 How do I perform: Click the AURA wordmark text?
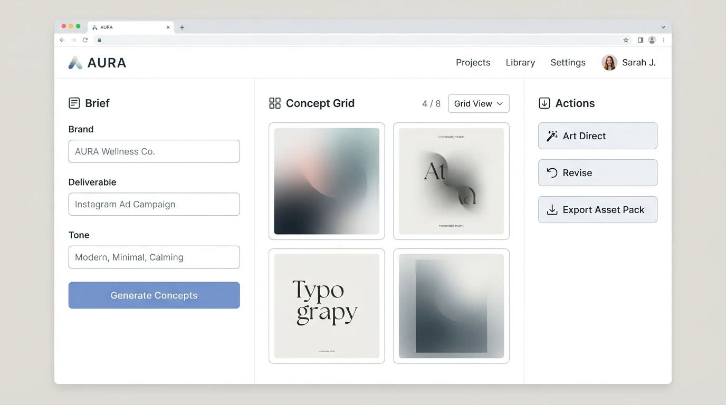[x=107, y=63]
